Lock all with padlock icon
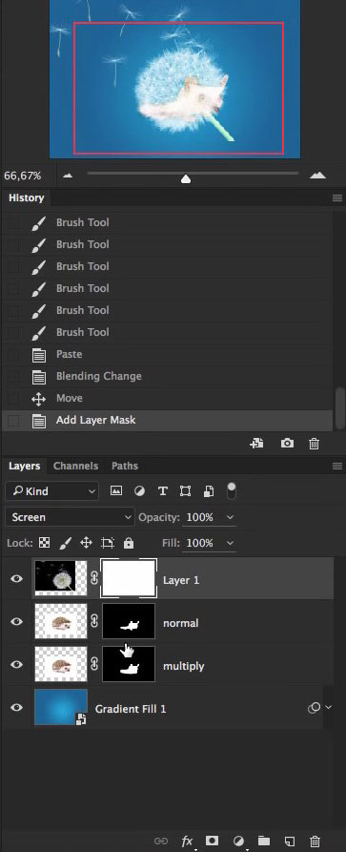Viewport: 346px width, 852px height. 128,543
